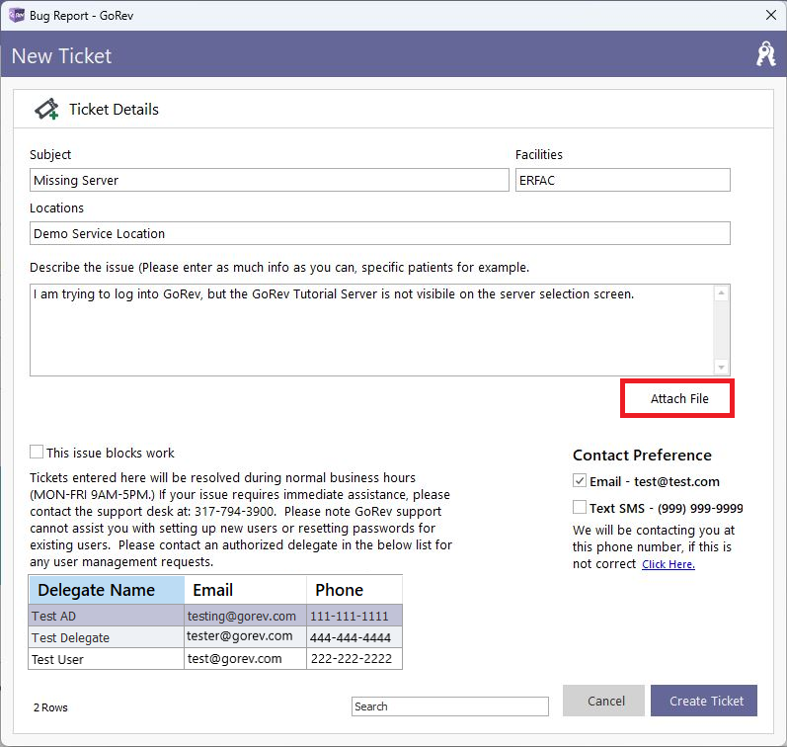Click the description scrollbar up arrow
Viewport: 787px width, 747px height.
721,292
